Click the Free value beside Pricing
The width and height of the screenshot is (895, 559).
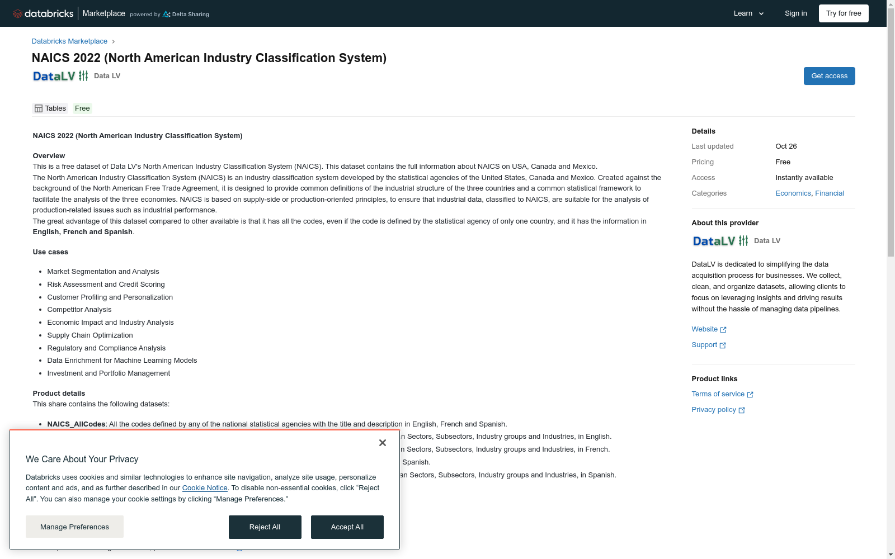(x=783, y=162)
